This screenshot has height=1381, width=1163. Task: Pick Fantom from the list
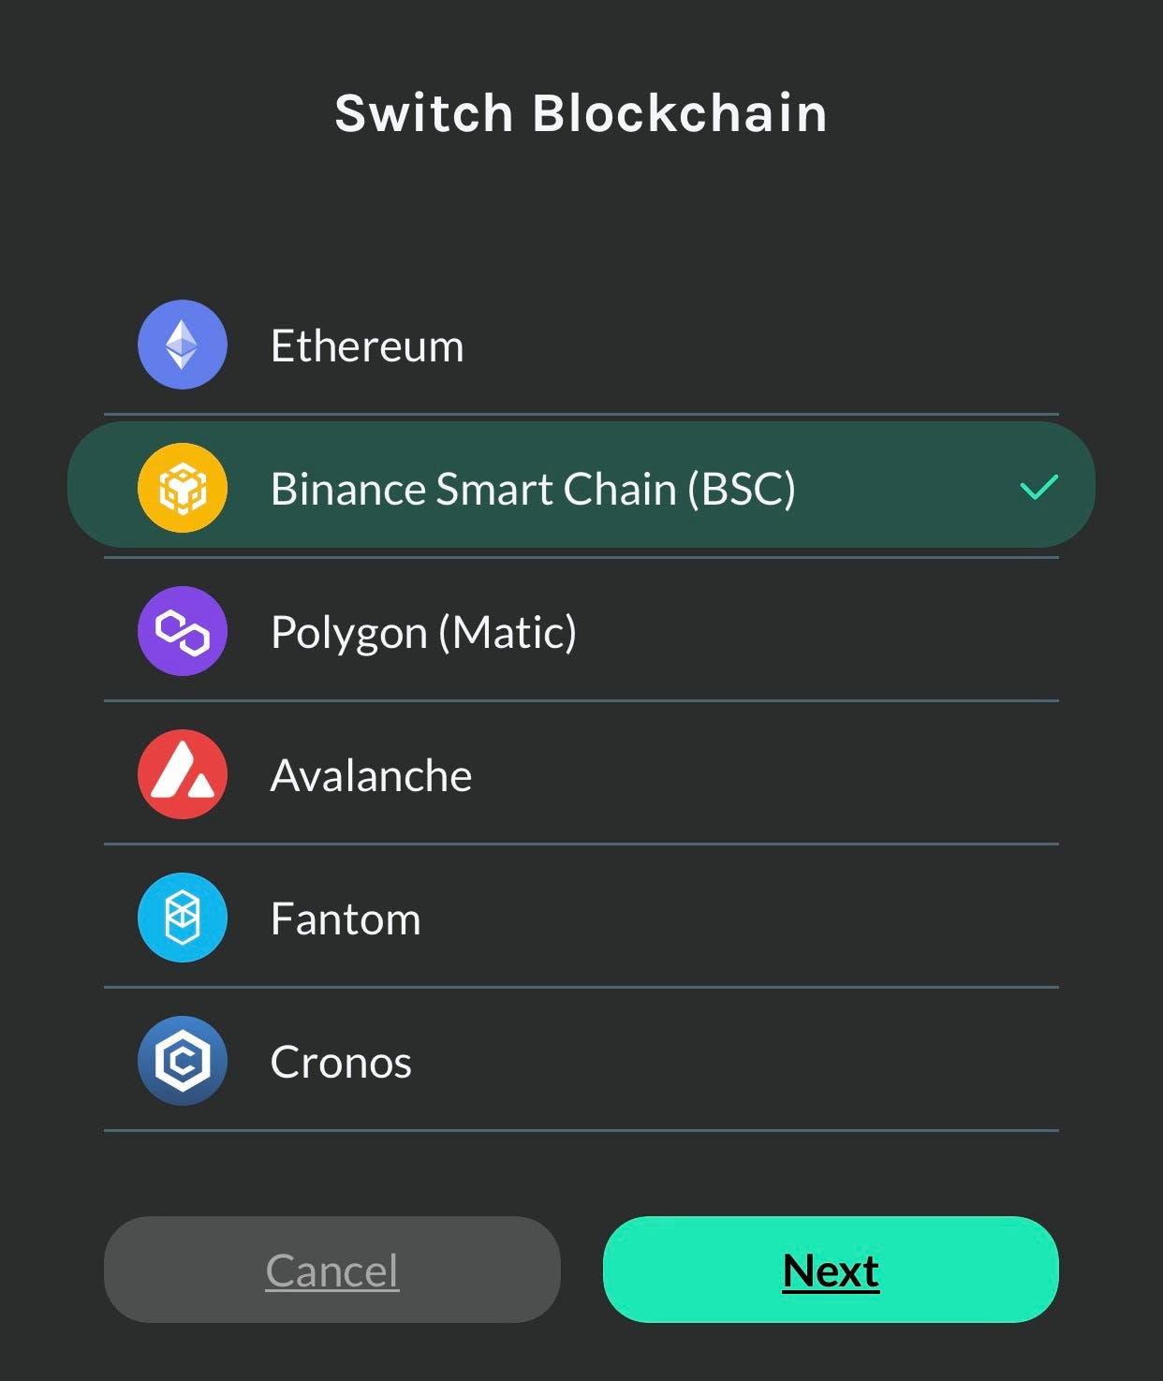coord(581,918)
